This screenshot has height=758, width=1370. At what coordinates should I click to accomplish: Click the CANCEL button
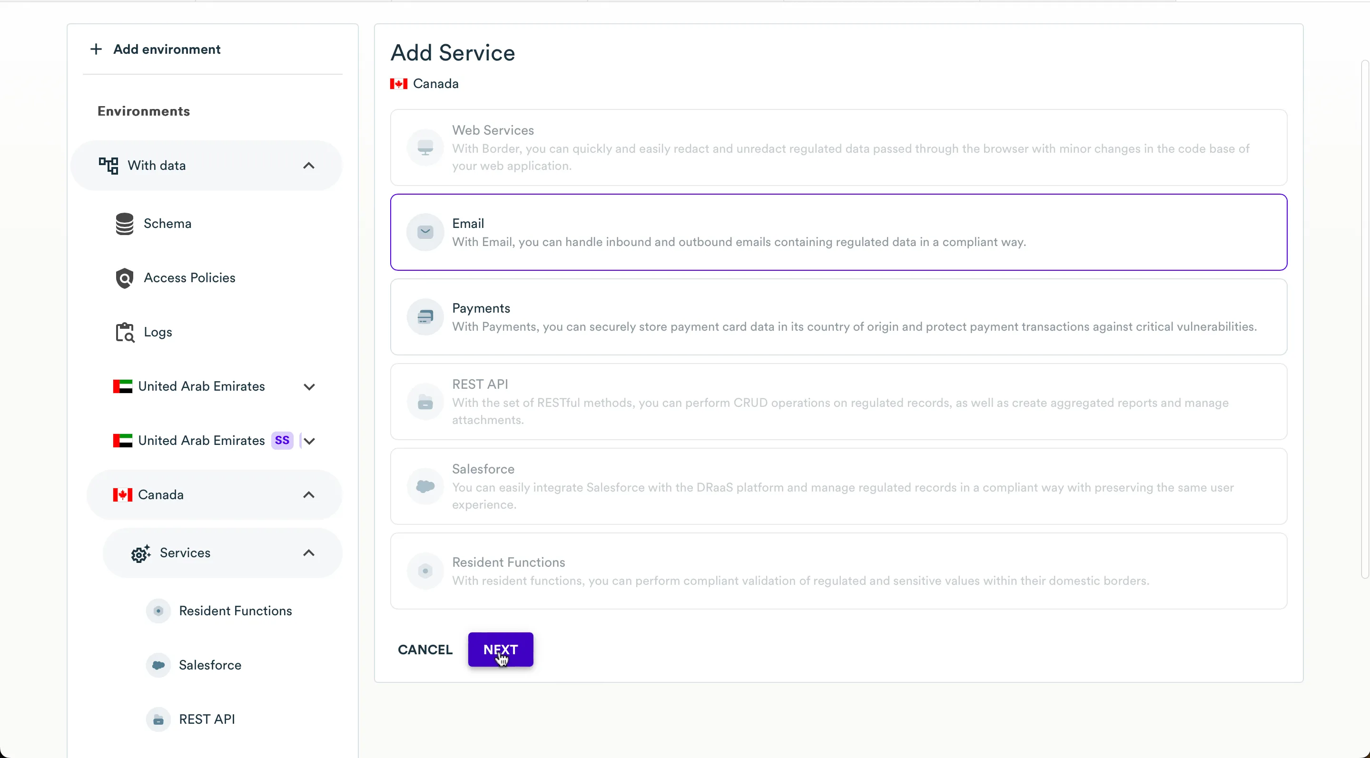[425, 650]
